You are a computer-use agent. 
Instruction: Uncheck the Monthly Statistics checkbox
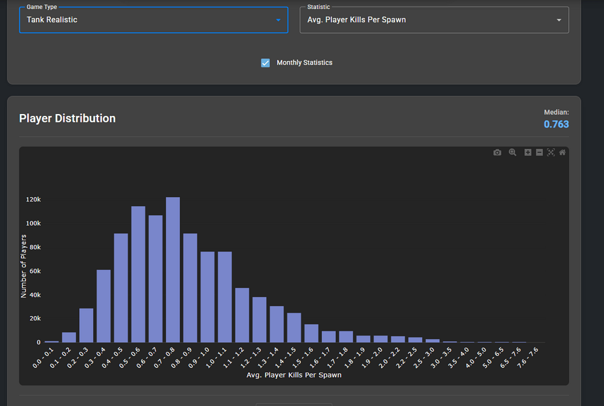pos(265,63)
